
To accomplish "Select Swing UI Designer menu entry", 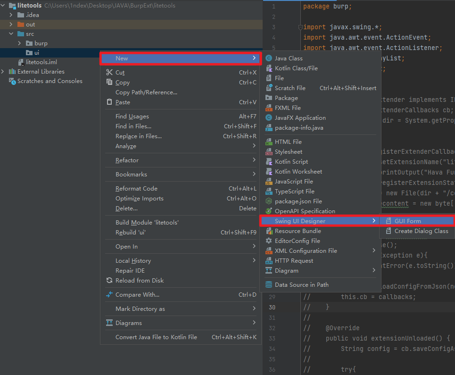I will (x=320, y=221).
